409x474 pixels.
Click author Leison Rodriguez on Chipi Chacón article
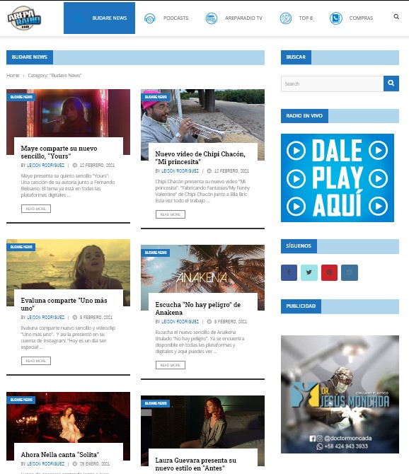click(180, 171)
